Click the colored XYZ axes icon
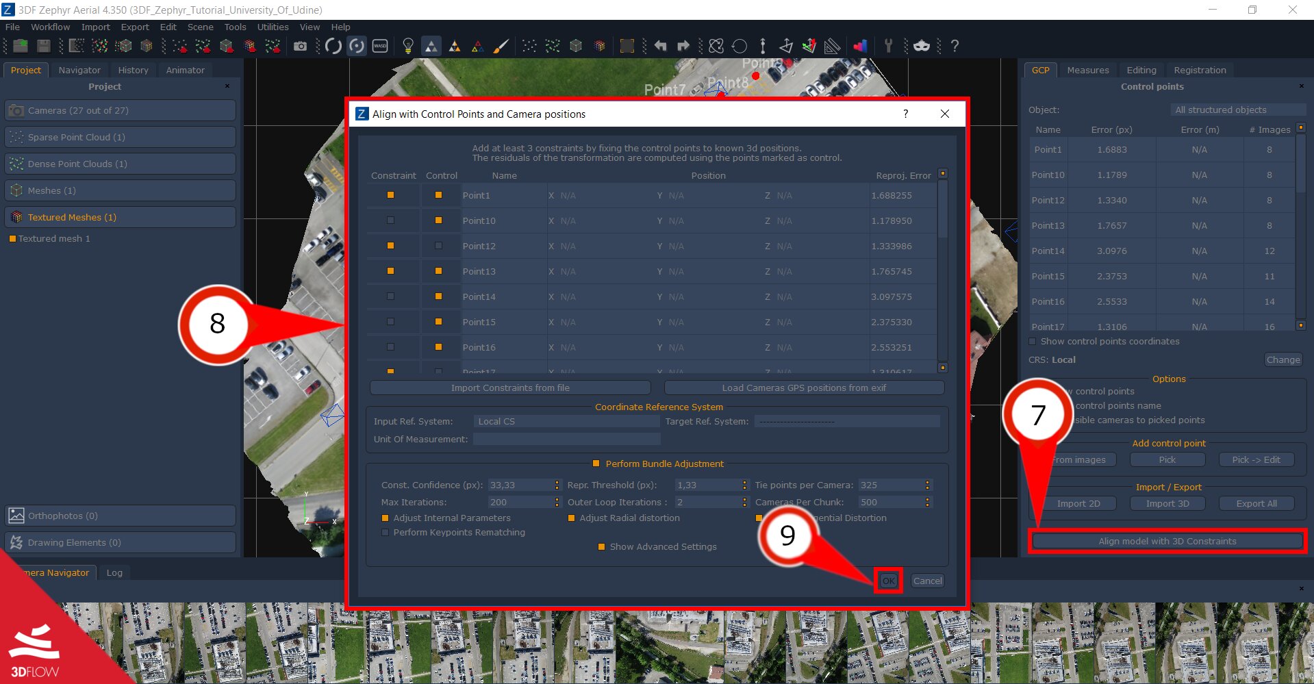Image resolution: width=1314 pixels, height=684 pixels. click(809, 46)
